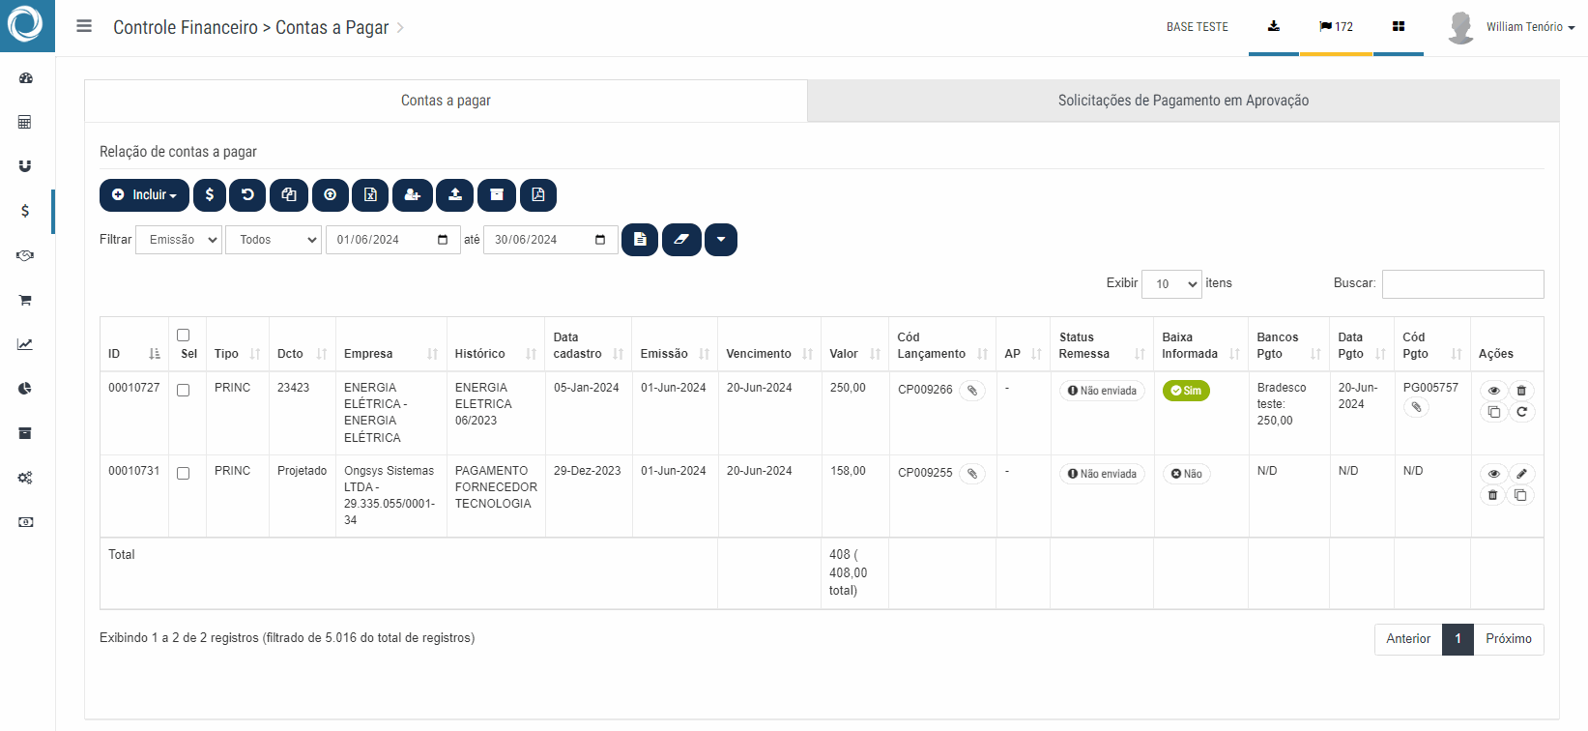1588x731 pixels.
Task: Export to PDF via toolbar button
Action: (x=538, y=195)
